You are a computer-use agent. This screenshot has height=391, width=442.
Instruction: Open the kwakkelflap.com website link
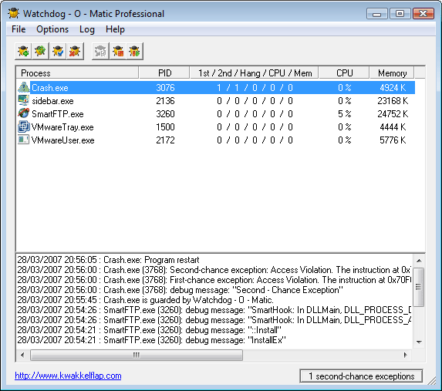coord(68,376)
